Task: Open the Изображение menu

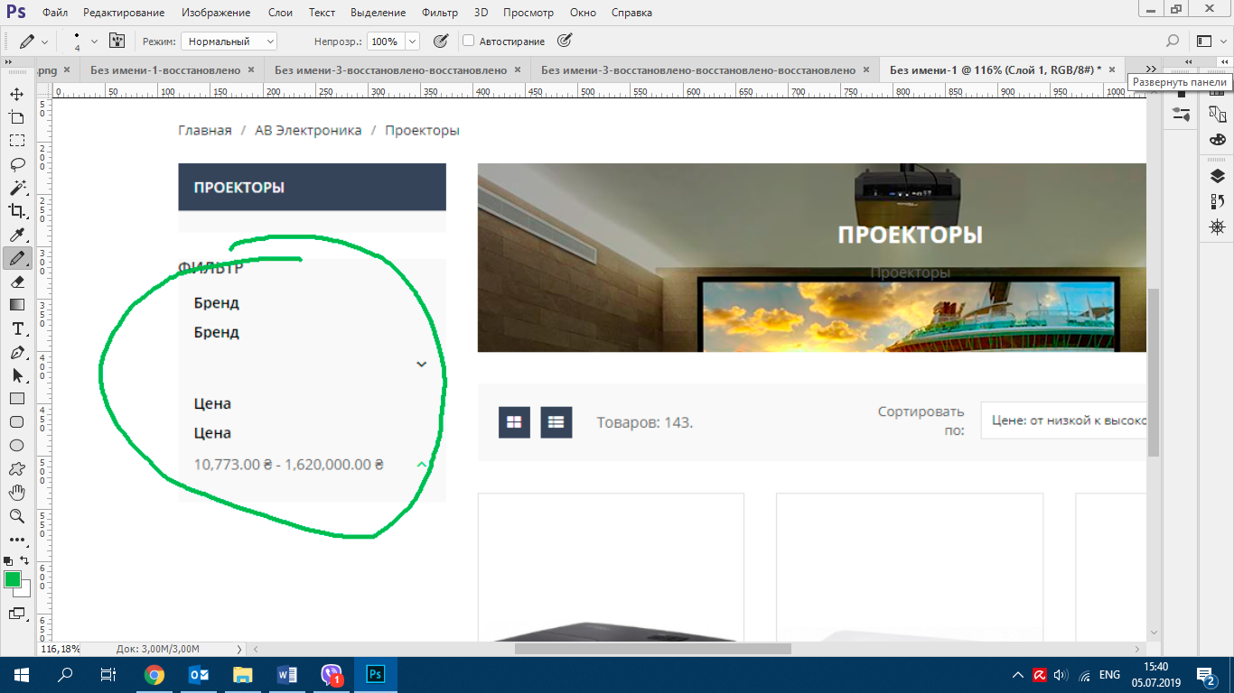Action: [x=216, y=13]
